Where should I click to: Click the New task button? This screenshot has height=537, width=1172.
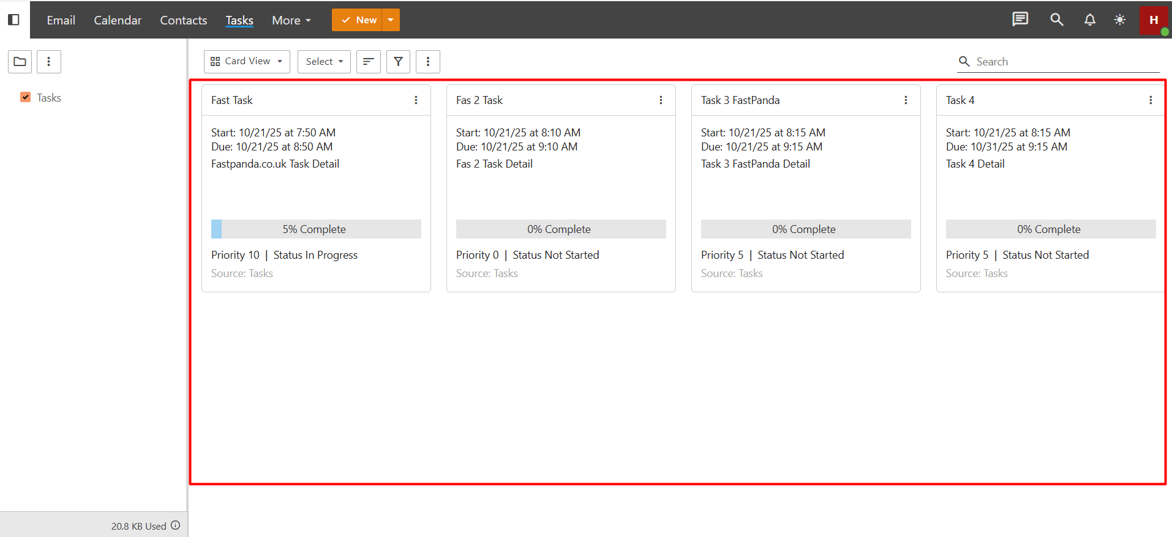click(358, 20)
